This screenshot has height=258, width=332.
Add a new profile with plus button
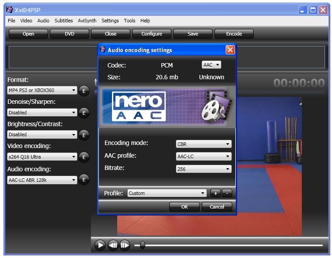[216, 193]
